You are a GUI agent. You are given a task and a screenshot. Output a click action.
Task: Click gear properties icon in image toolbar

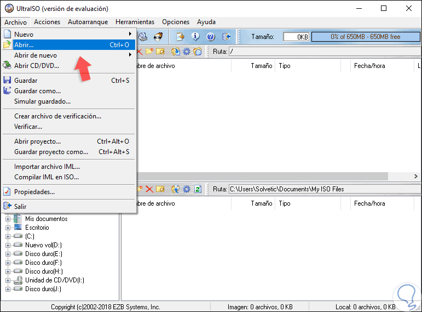187,51
